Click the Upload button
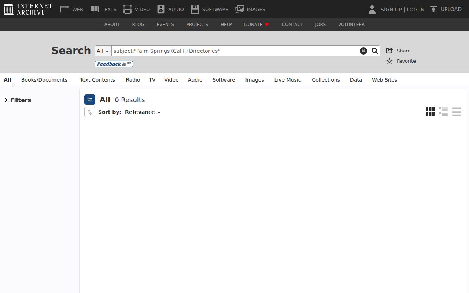Image resolution: width=469 pixels, height=293 pixels. pyautogui.click(x=446, y=9)
